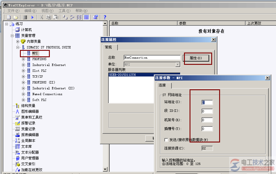The image size is (276, 174).
Task: Expand the PROFIBUS tree node
Action: (x=23, y=59)
